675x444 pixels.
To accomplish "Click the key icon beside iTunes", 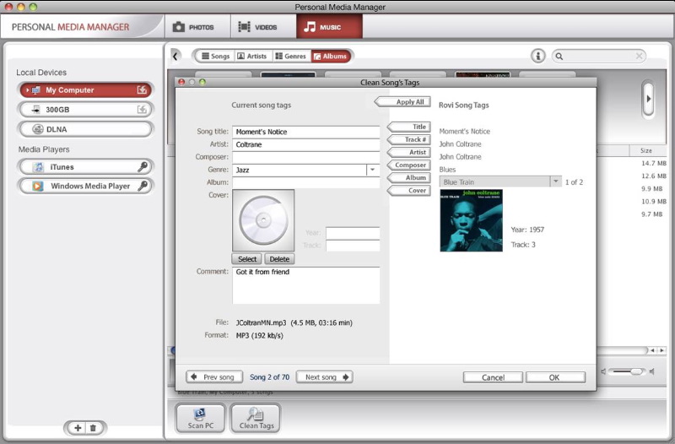I will 143,167.
